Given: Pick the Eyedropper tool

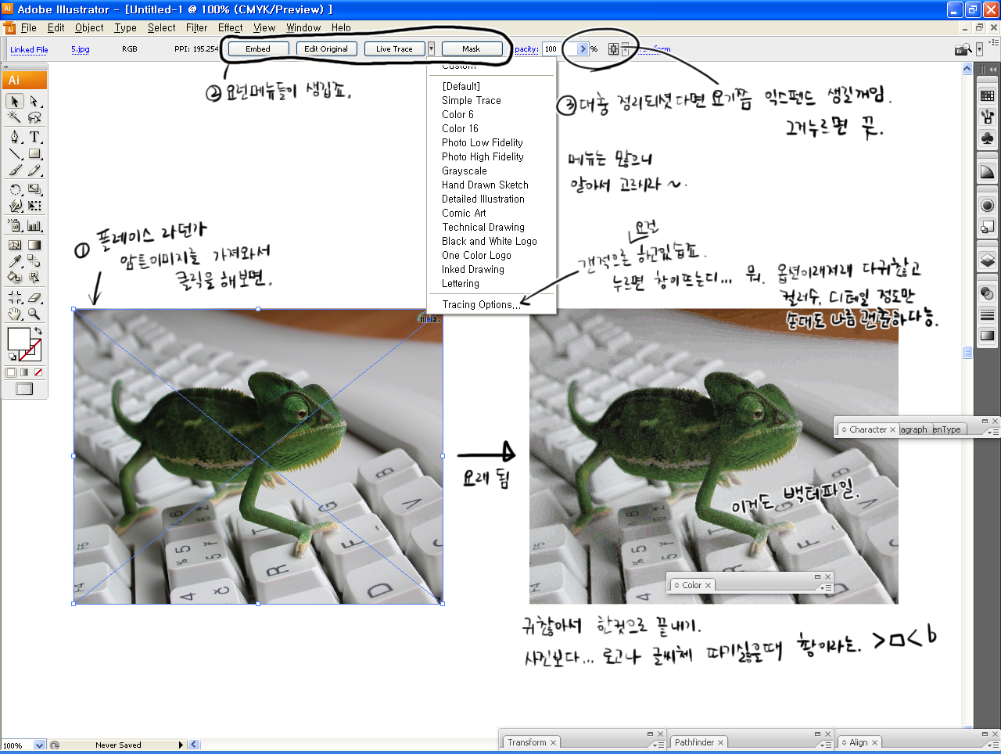Looking at the screenshot, I should coord(15,261).
